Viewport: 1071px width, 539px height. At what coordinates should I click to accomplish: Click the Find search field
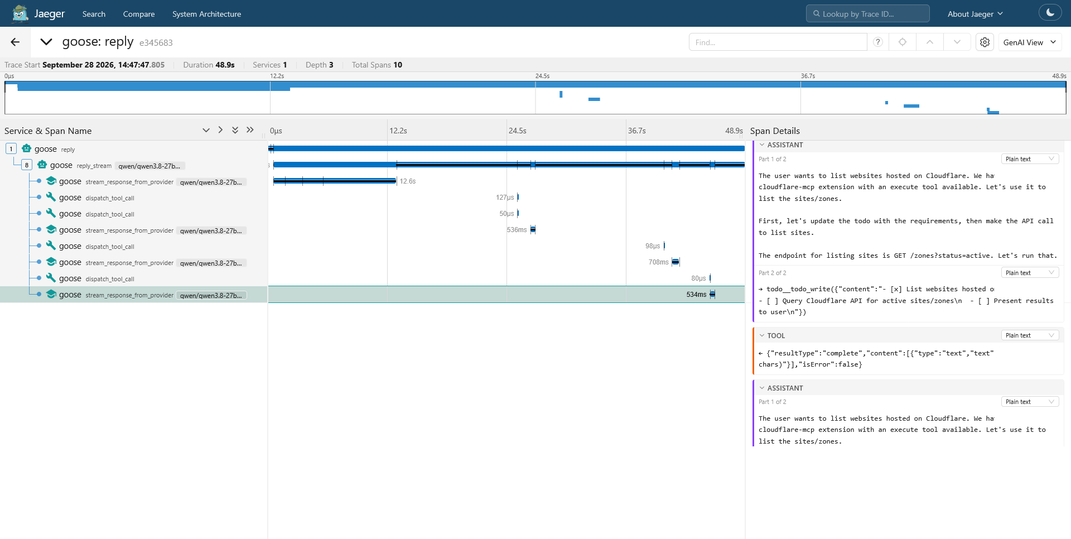tap(778, 42)
